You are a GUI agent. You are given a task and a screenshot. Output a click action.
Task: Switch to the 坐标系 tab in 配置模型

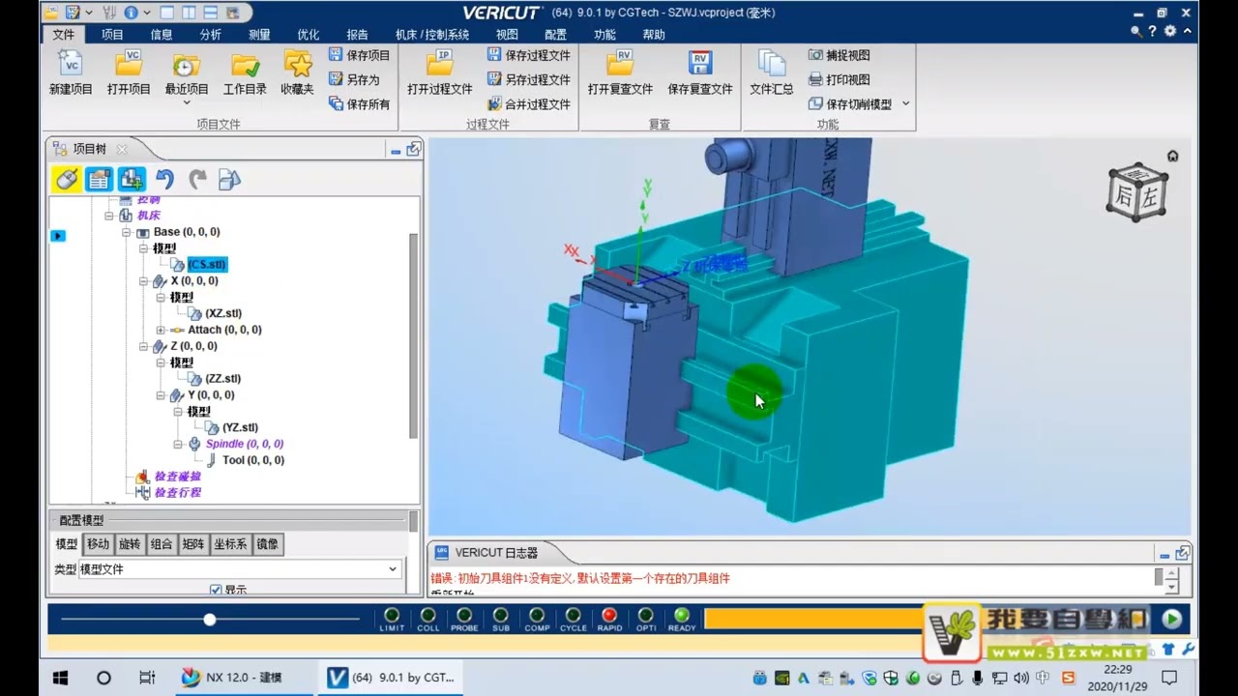[x=230, y=544]
